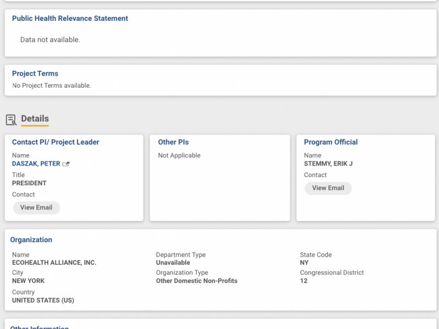
Task: Click the Details section title
Action: 35,118
